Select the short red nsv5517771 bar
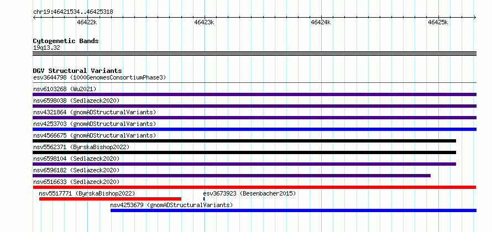 [x=110, y=199]
